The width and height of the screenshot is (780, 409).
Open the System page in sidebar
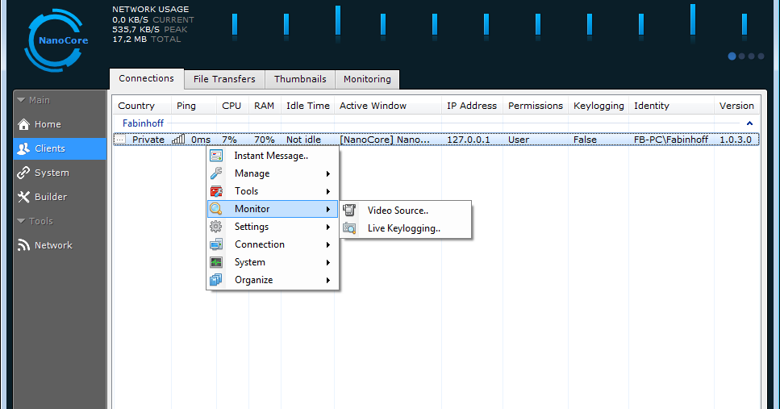pos(60,173)
